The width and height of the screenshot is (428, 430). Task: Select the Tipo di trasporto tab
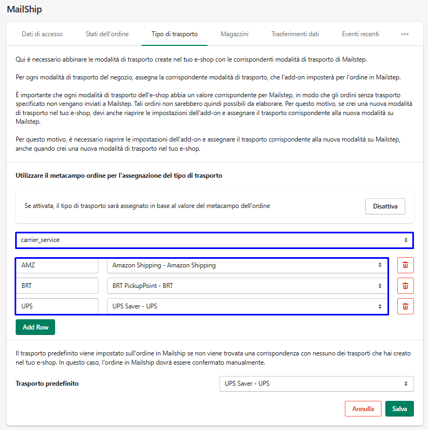click(x=175, y=34)
